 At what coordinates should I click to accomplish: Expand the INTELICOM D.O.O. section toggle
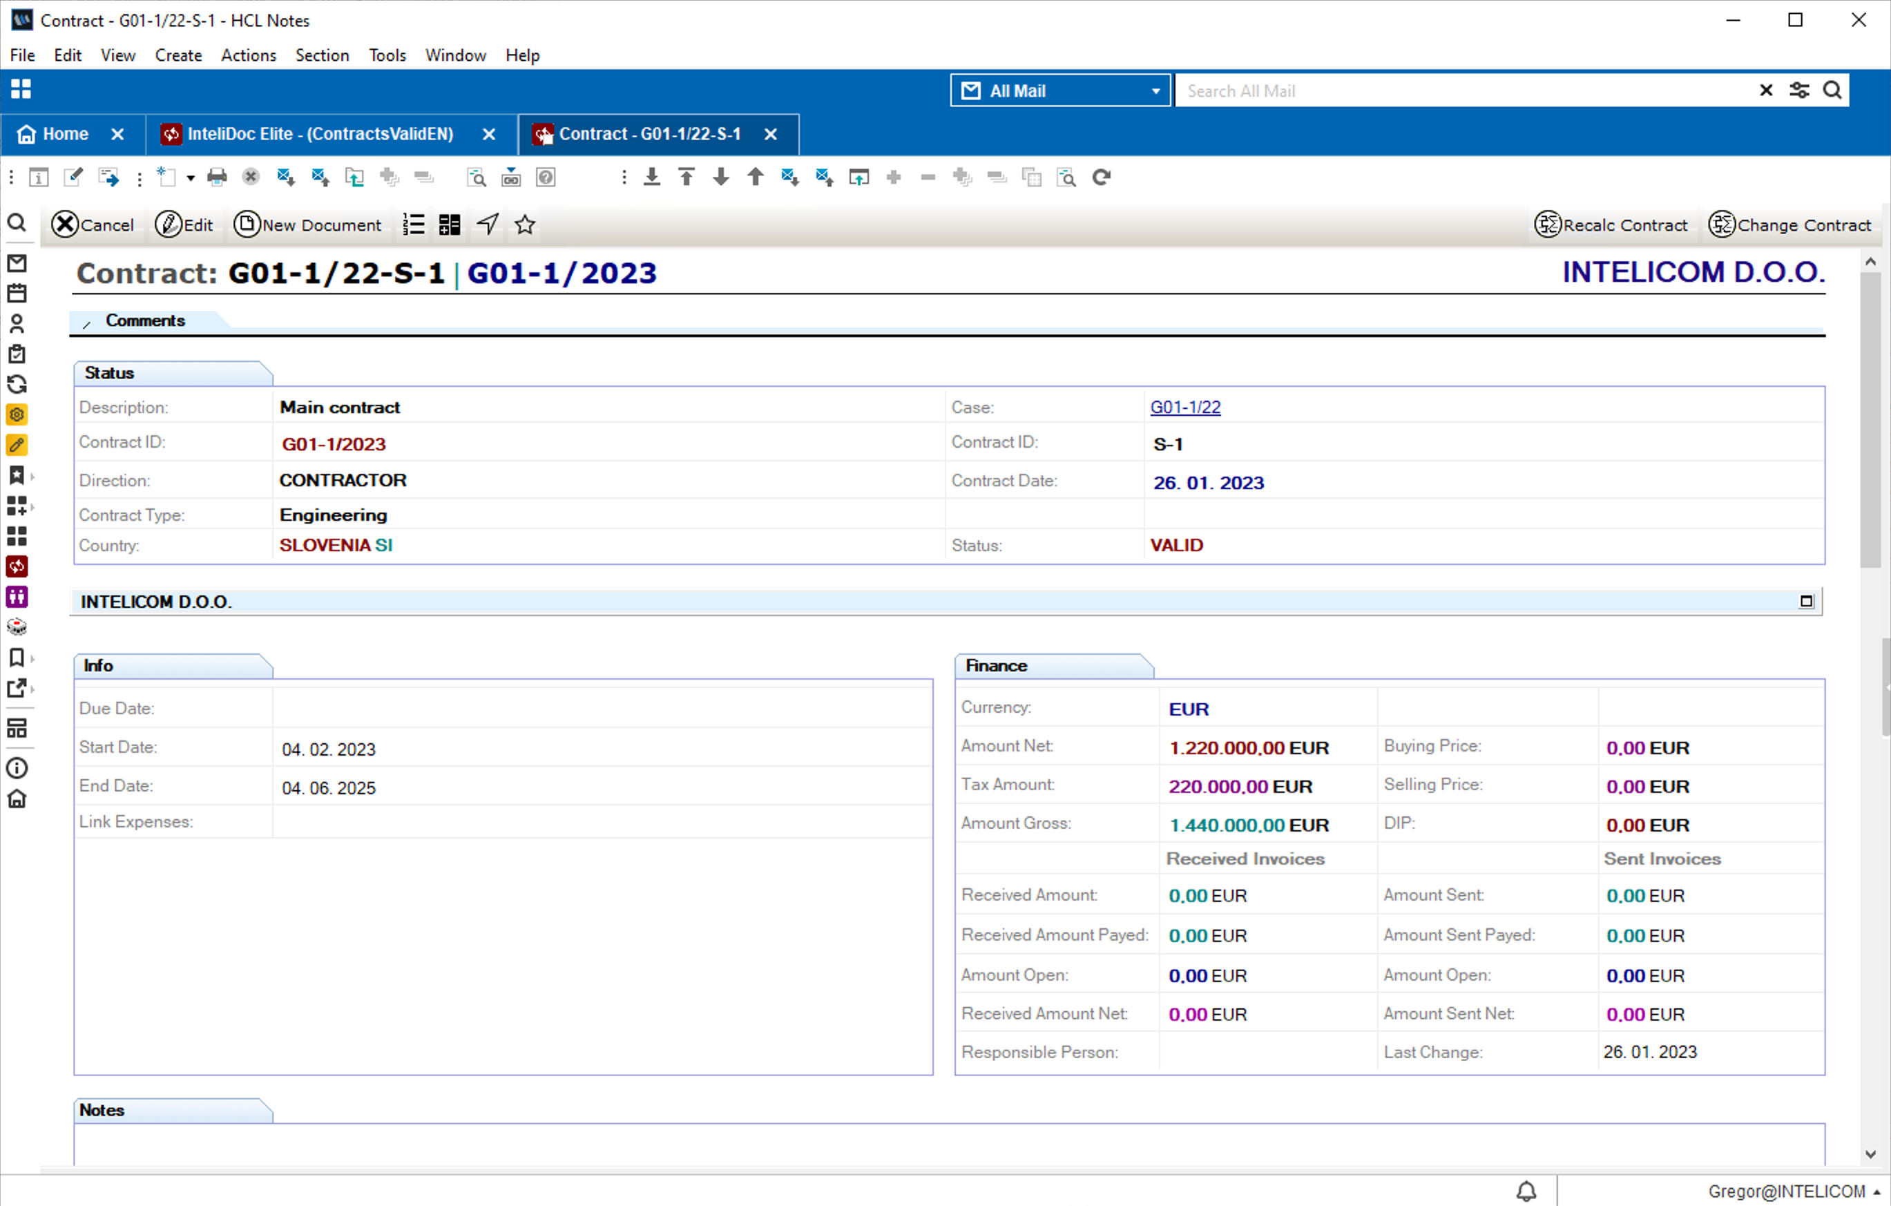(1806, 602)
